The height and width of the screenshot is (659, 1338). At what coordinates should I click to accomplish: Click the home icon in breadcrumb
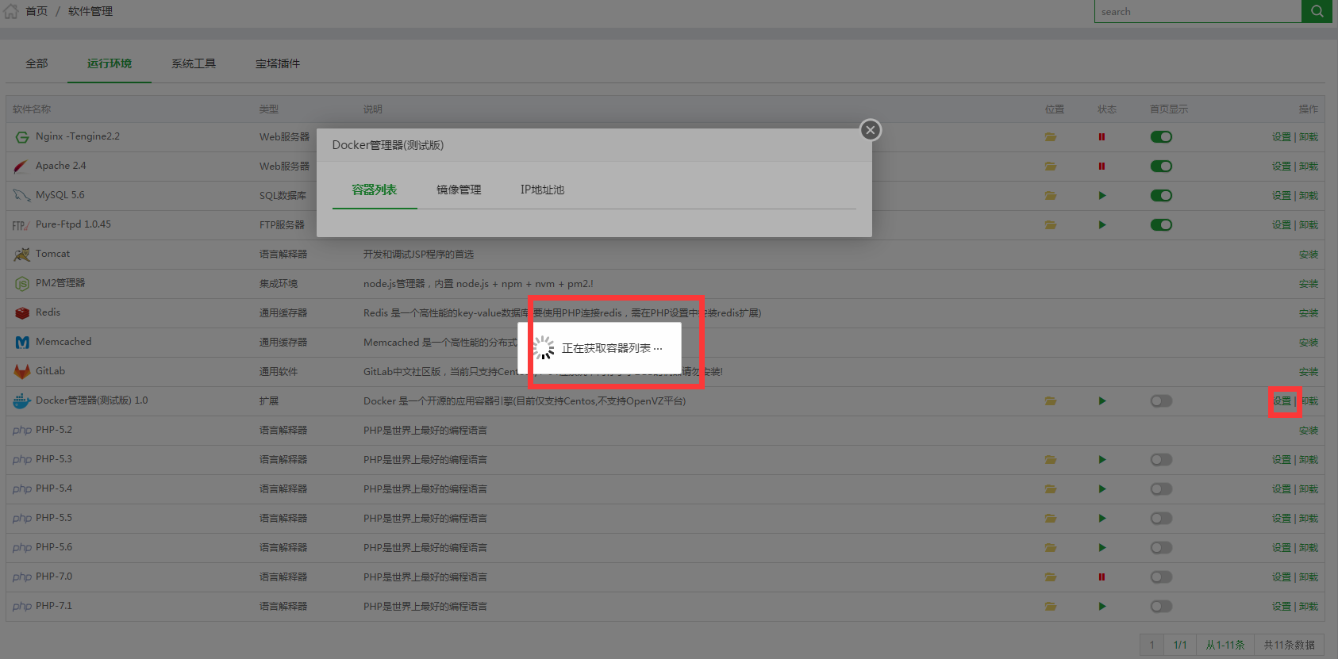(11, 11)
